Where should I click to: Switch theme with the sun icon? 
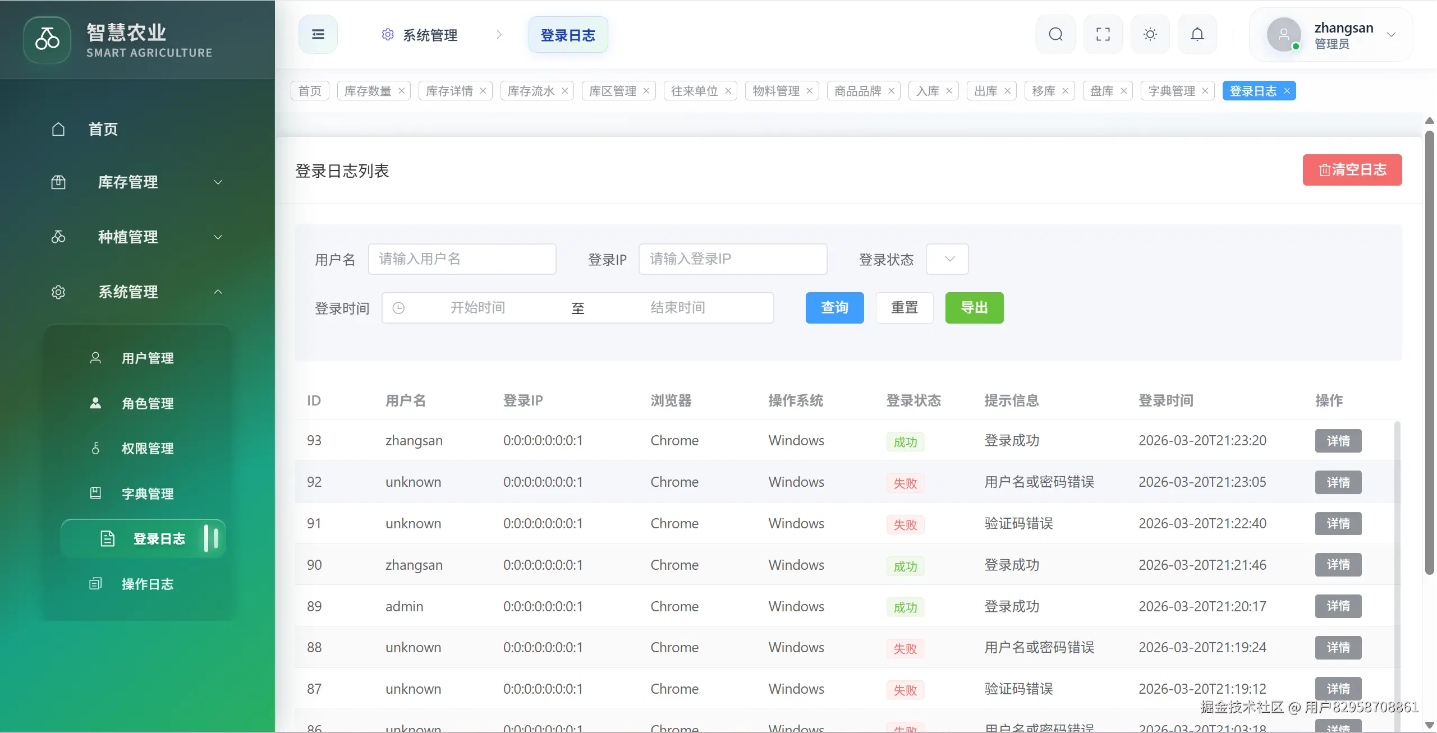pos(1150,35)
